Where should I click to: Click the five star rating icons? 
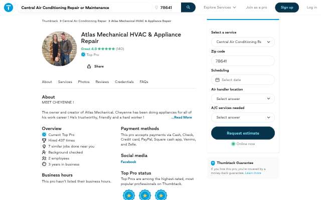106,49
